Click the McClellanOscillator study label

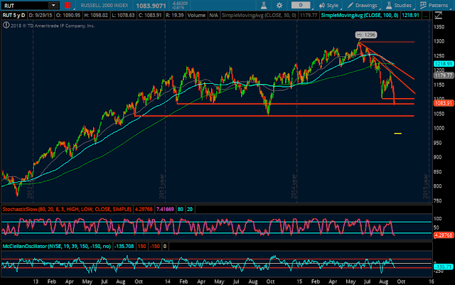click(x=57, y=246)
